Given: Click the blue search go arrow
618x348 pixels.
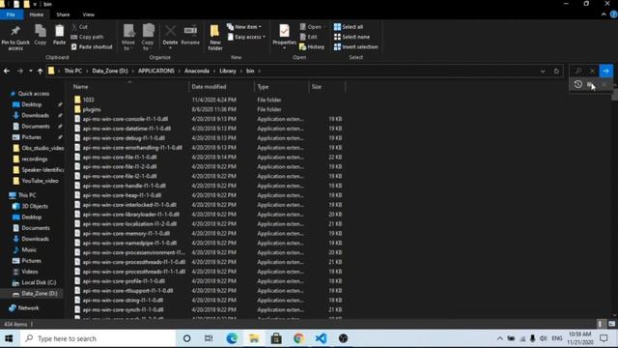Looking at the screenshot, I should tap(605, 71).
